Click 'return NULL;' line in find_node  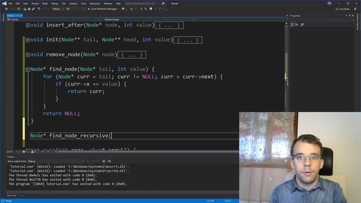tap(61, 113)
